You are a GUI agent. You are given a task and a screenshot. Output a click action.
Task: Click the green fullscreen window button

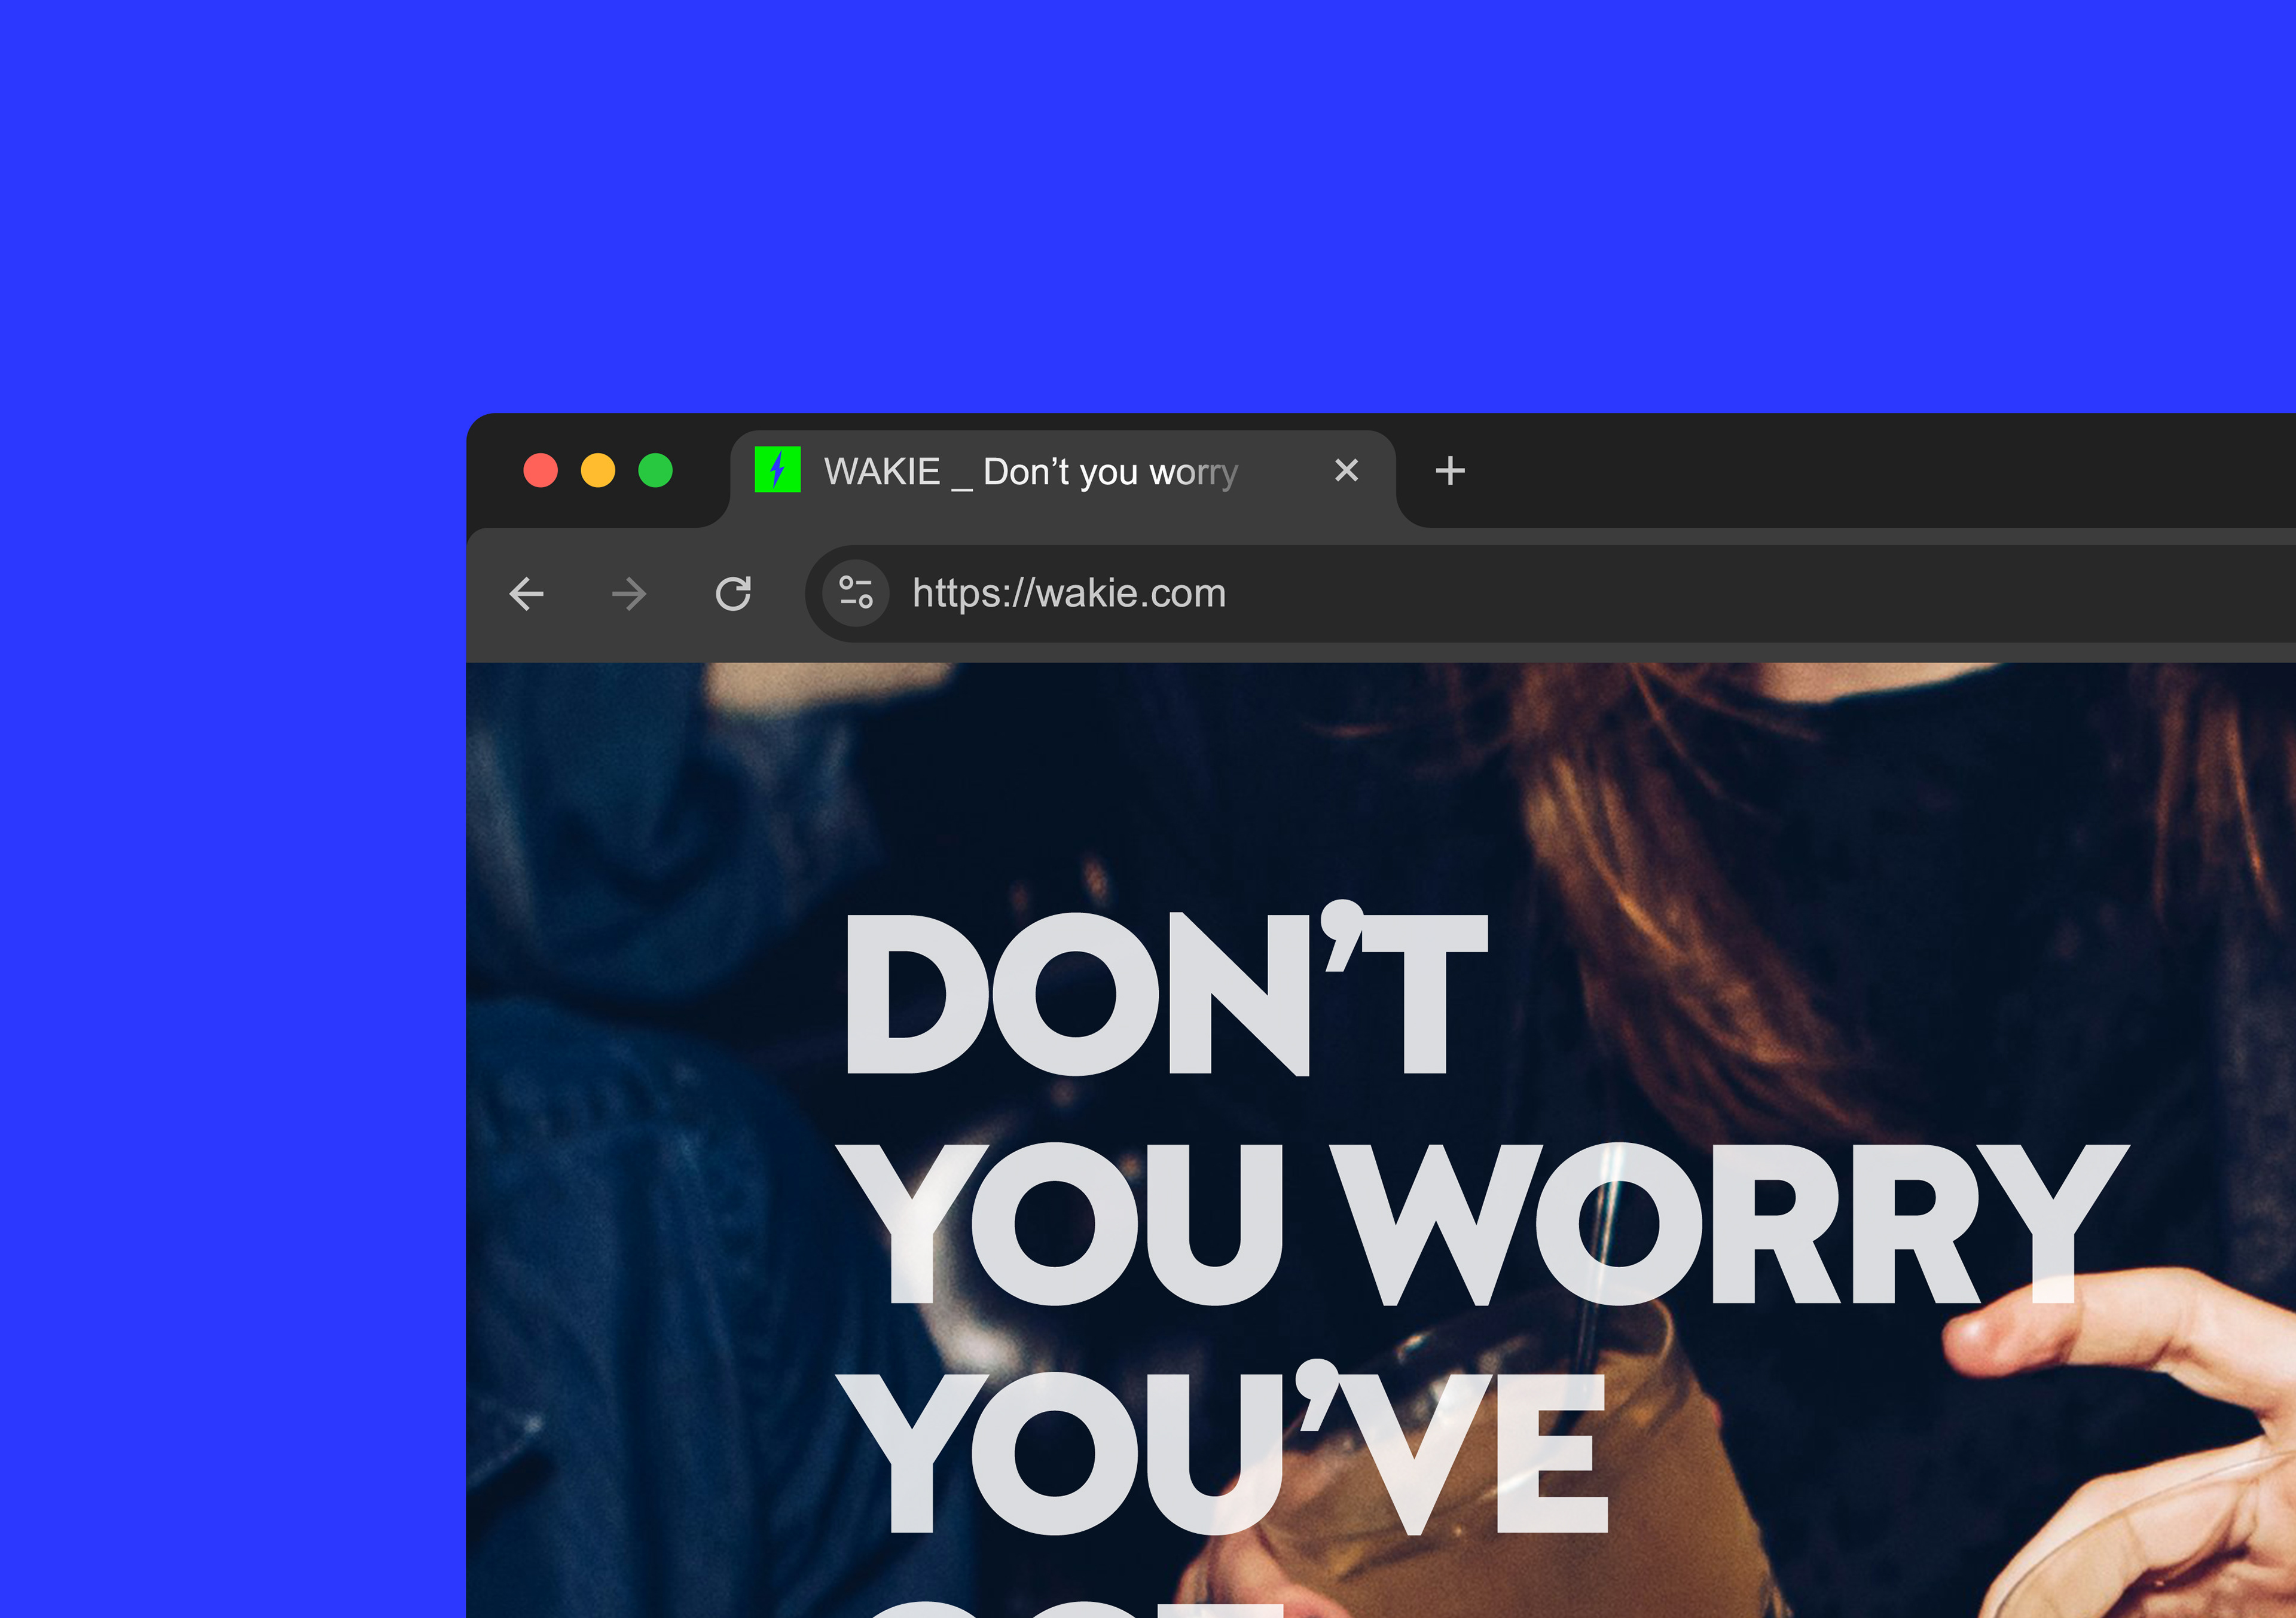(x=655, y=470)
